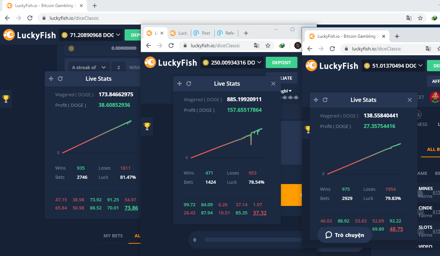
Task: Close the LuckyFish.io tab in the right window
Action: point(383,36)
